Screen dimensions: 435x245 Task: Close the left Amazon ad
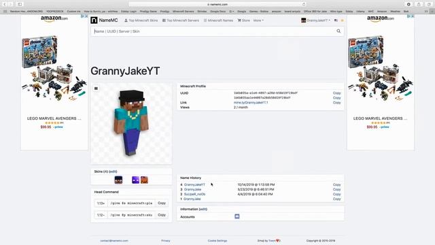pos(86,16)
